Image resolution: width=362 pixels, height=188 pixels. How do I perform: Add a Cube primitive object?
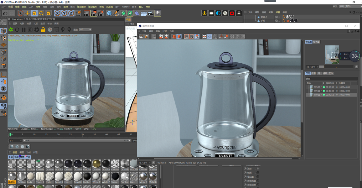click(x=109, y=13)
